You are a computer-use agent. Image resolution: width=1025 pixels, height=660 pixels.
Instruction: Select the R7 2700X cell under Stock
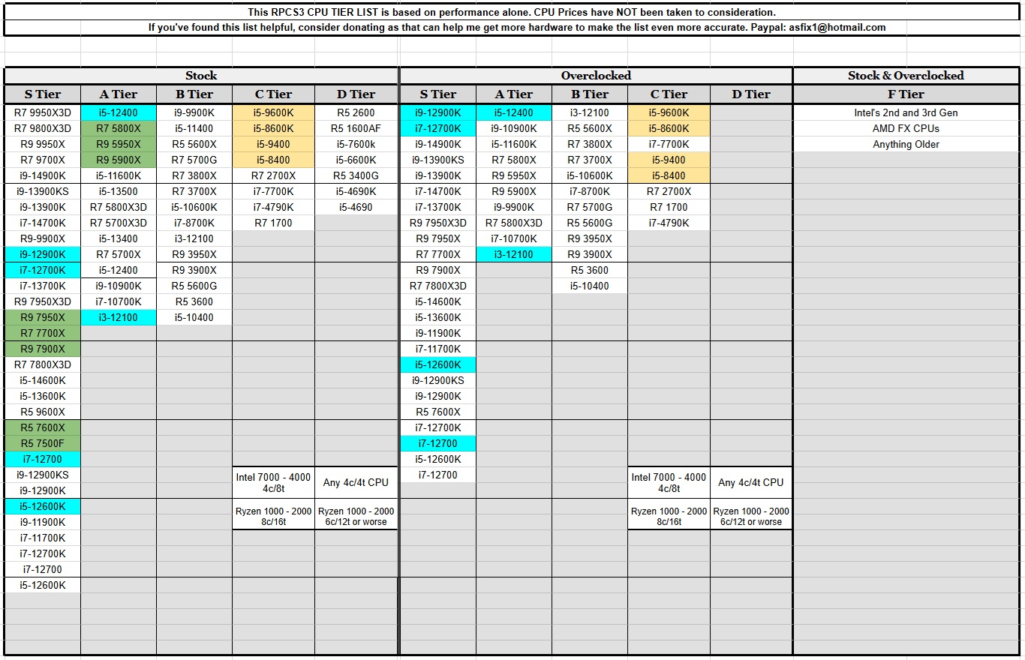click(273, 175)
